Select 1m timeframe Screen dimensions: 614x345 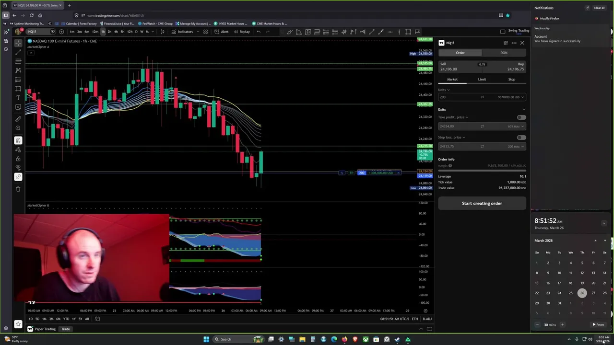coord(72,32)
